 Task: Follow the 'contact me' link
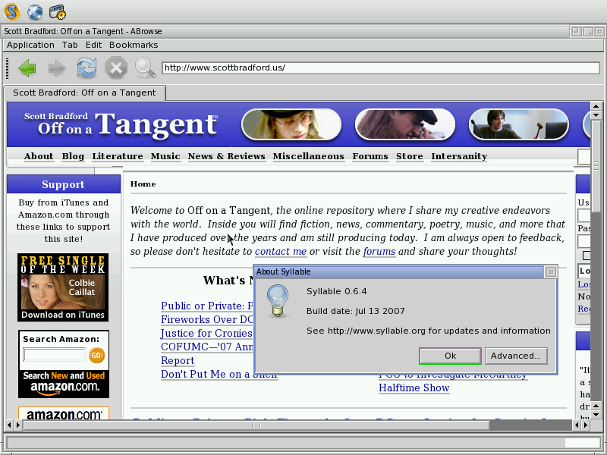[281, 252]
